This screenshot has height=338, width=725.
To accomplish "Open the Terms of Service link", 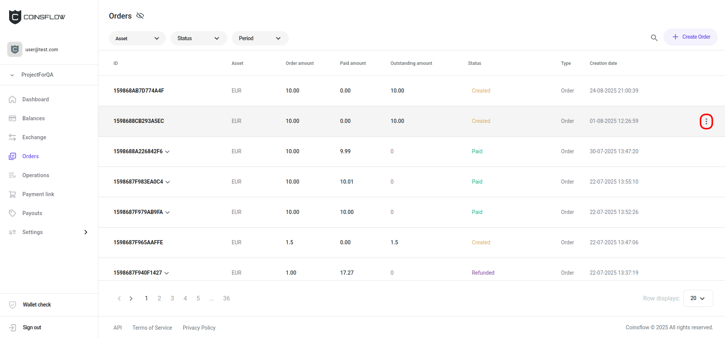I will click(152, 328).
